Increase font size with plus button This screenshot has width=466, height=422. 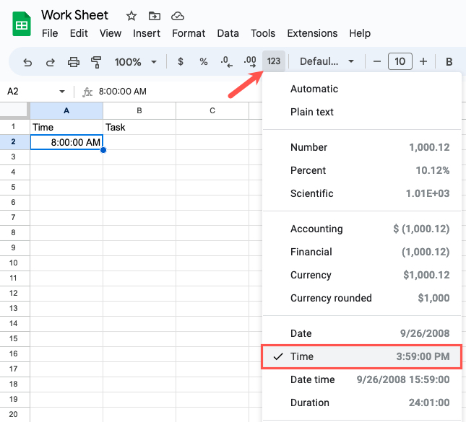[423, 62]
